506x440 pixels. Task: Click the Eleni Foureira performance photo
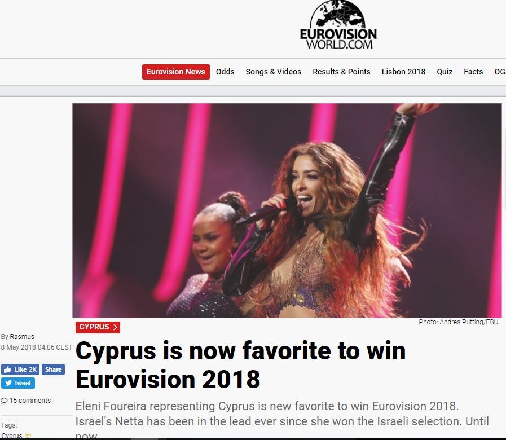click(x=287, y=210)
